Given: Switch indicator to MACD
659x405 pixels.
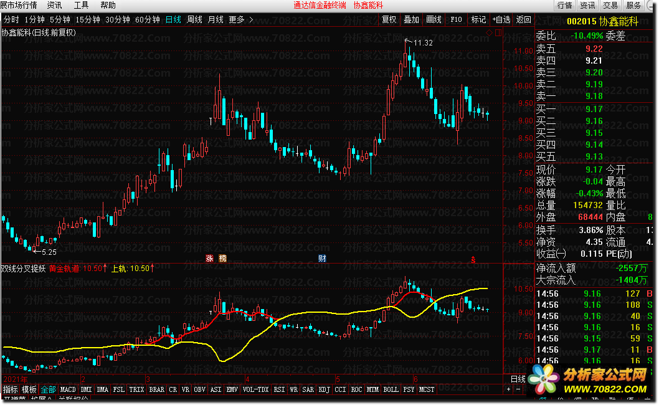Looking at the screenshot, I should click(68, 389).
